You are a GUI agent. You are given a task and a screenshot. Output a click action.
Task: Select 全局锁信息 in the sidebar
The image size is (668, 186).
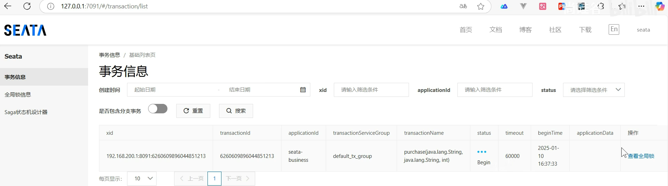[44, 94]
